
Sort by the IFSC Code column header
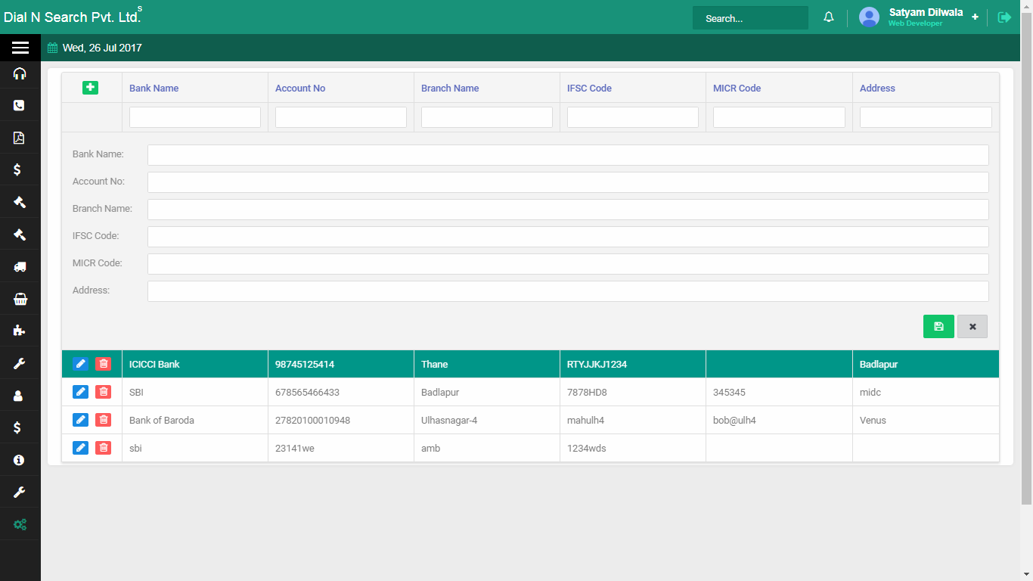click(589, 88)
